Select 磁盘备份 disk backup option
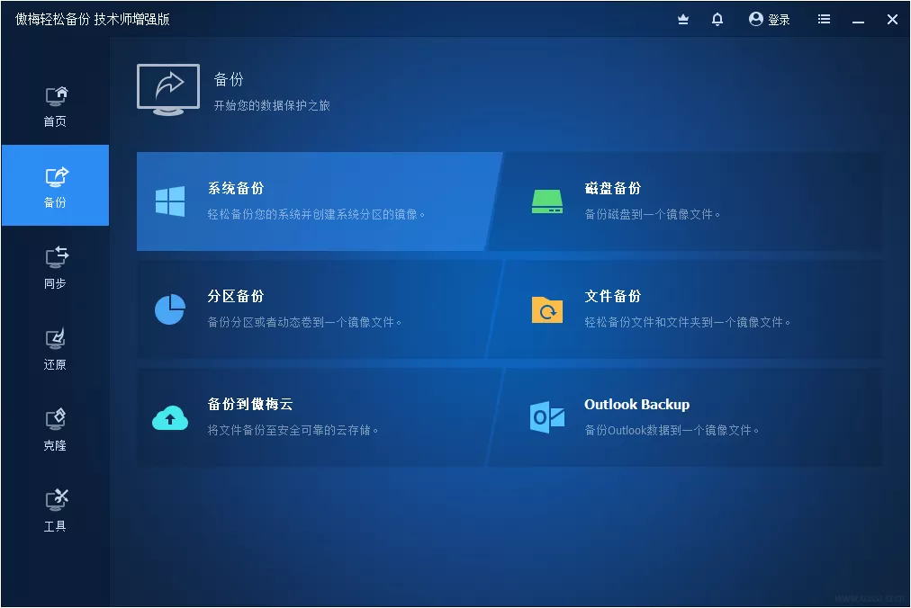This screenshot has height=608, width=911. pyautogui.click(x=613, y=189)
